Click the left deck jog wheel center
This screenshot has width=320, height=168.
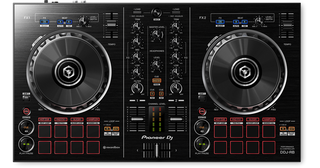pyautogui.click(x=69, y=72)
